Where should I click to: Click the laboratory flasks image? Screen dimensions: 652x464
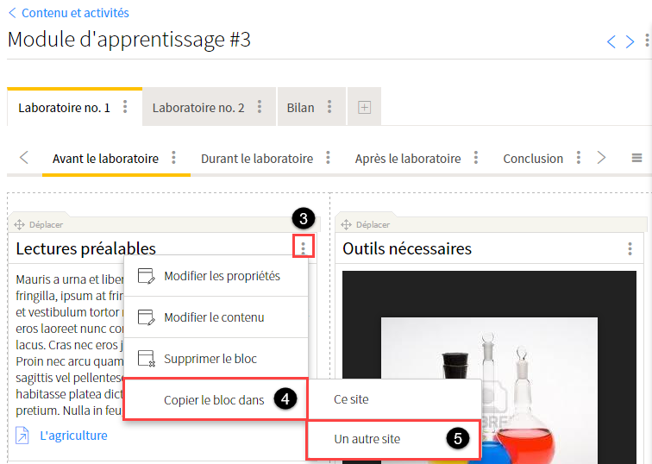[489, 367]
